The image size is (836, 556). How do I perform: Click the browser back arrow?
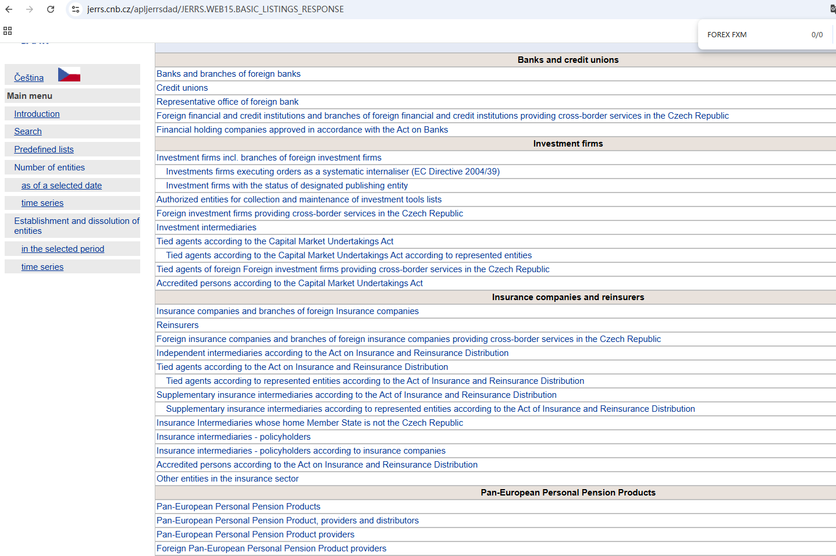pos(9,9)
